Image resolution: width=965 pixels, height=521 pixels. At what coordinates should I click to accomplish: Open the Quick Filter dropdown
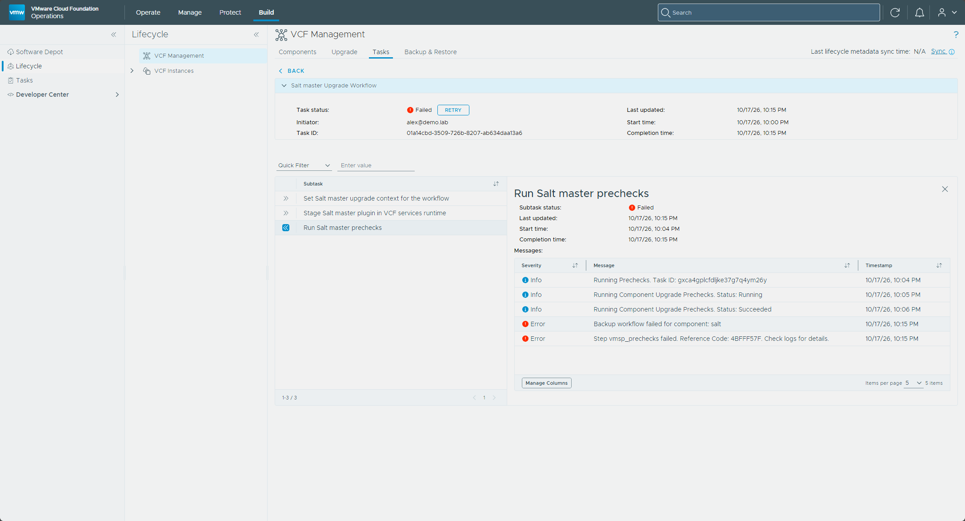[x=304, y=166]
